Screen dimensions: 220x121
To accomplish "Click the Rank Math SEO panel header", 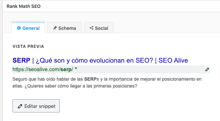I will coord(24,6).
